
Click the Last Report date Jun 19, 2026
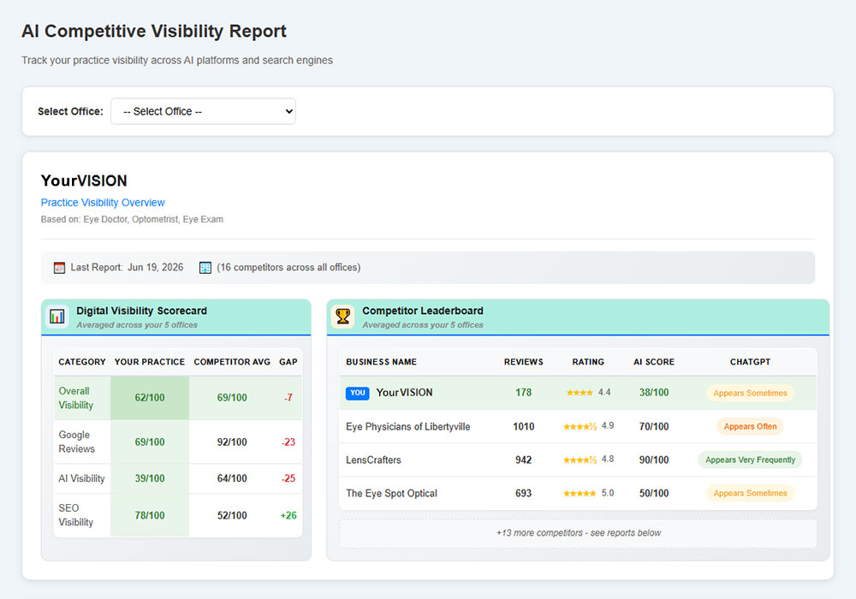(x=155, y=267)
